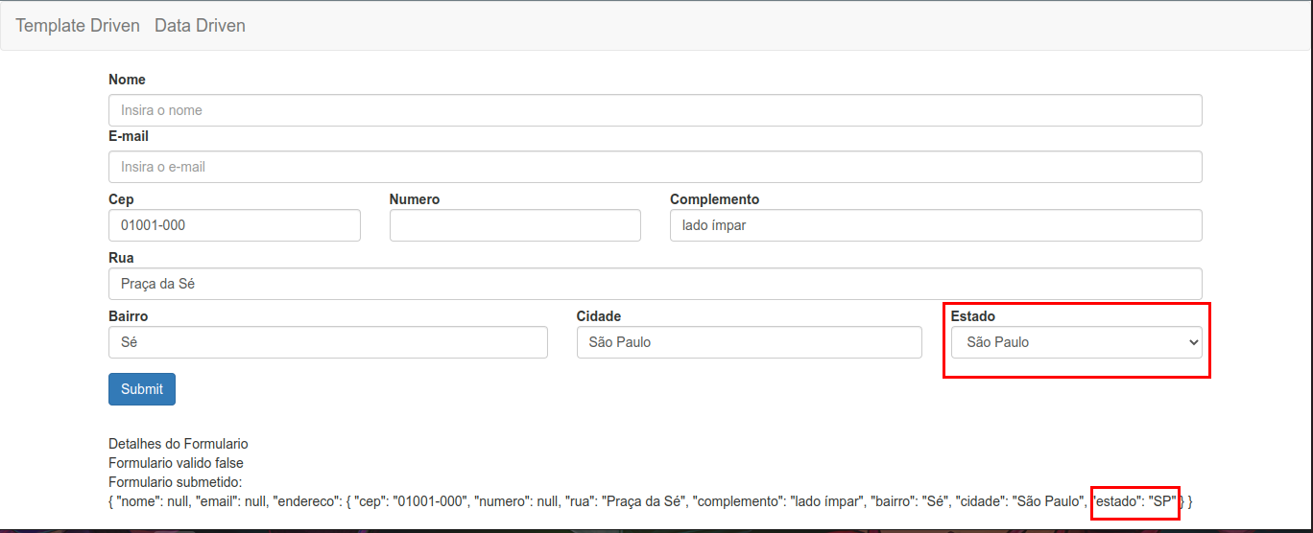The width and height of the screenshot is (1313, 533).
Task: Click the arrow on the Estado select
Action: pos(1193,342)
